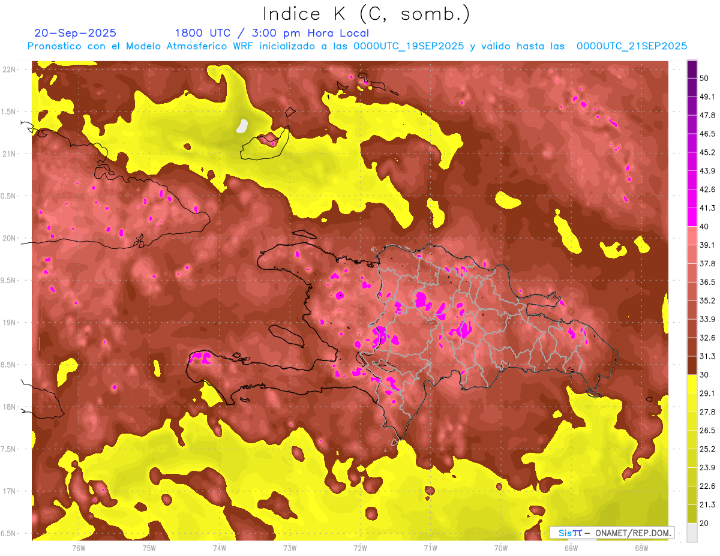Click legend value '49.1'

[707, 97]
